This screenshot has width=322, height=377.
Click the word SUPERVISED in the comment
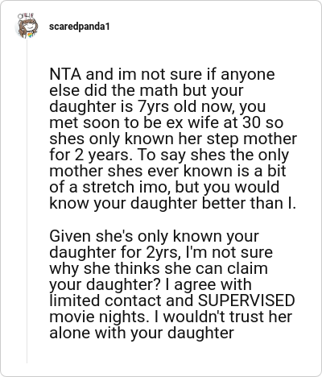coord(246,300)
